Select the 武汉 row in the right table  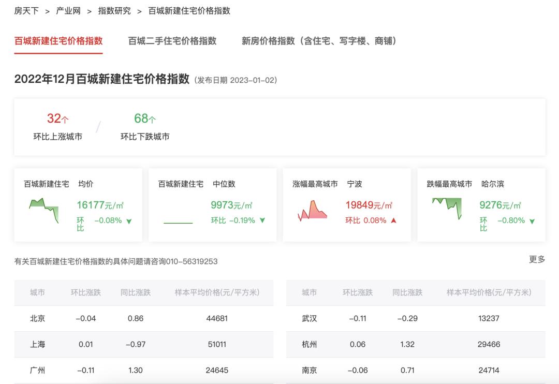coord(308,319)
